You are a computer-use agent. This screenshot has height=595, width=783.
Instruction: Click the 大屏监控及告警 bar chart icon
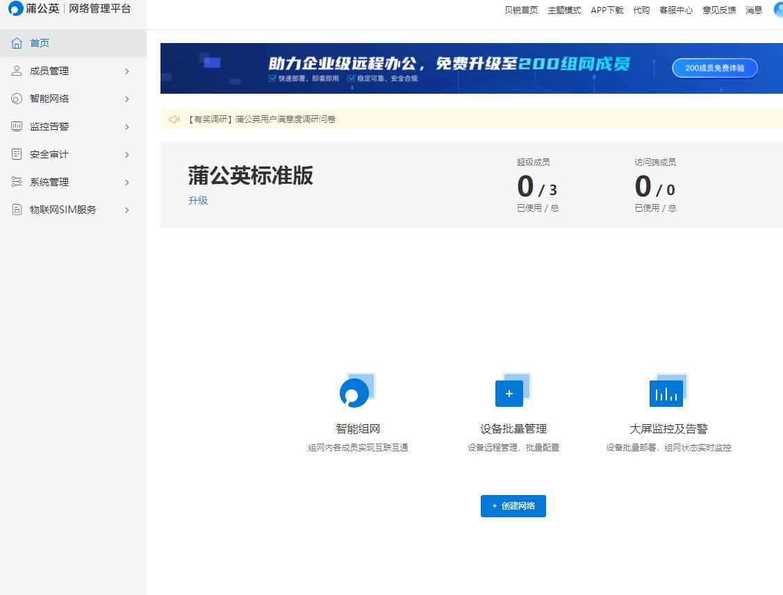click(x=667, y=392)
